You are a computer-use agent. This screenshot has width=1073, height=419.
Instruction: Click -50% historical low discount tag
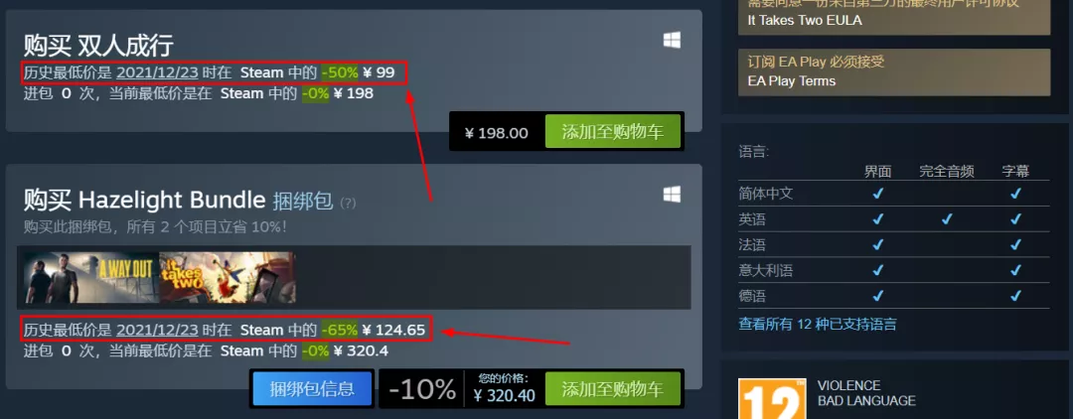(x=340, y=72)
